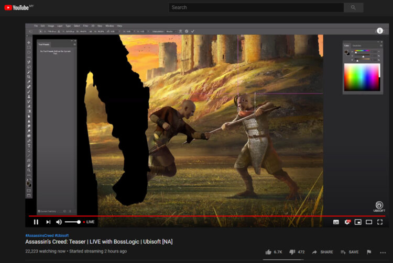The width and height of the screenshot is (393, 263).
Task: Click the hue slider in Color panel
Action: (362, 51)
